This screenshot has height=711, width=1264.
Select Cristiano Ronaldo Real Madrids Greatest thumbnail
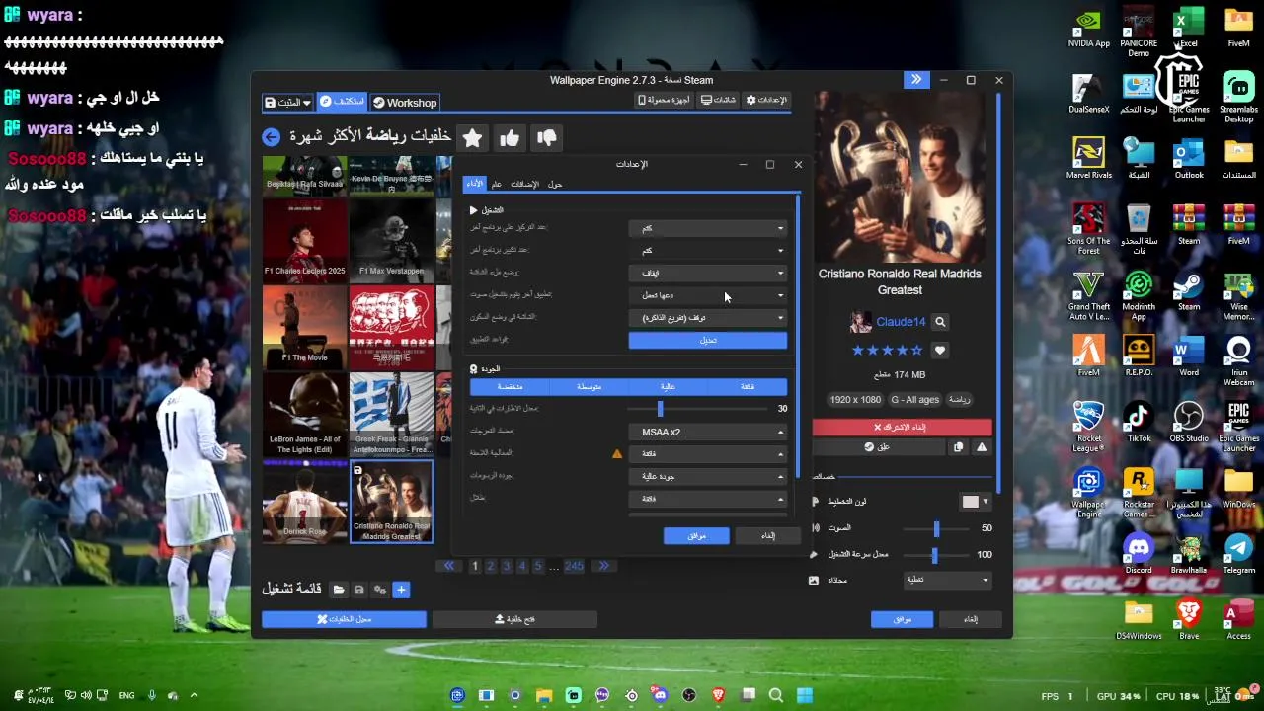click(x=392, y=502)
